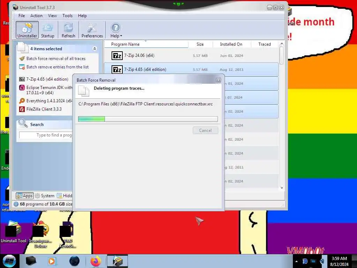Select the 7-Zip 4.65 (x64 edition) list row
The height and width of the screenshot is (268, 357).
(x=191, y=69)
